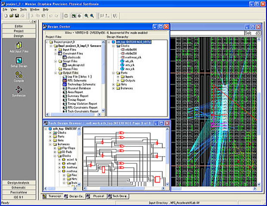Click the Open folder toolbar icon
Screen dimensions: 267x206
coord(11,16)
